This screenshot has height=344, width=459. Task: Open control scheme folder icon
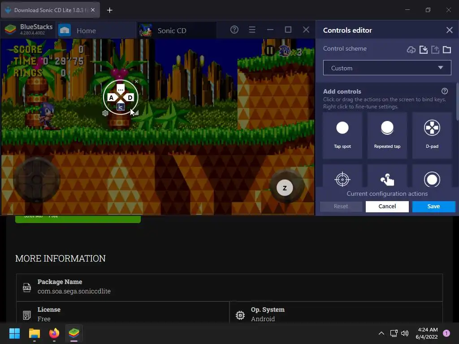(447, 50)
